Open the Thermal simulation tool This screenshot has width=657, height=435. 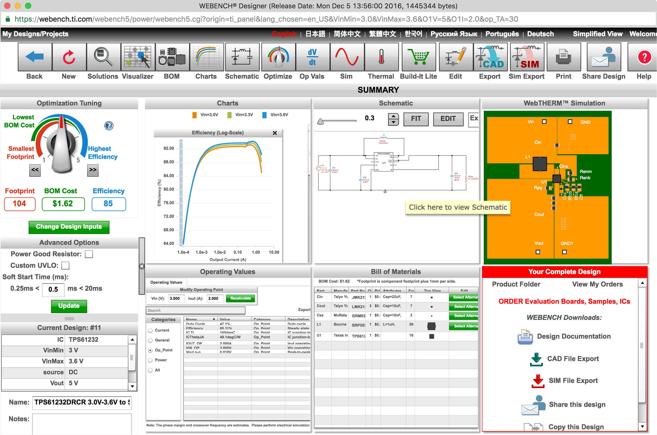(x=381, y=57)
